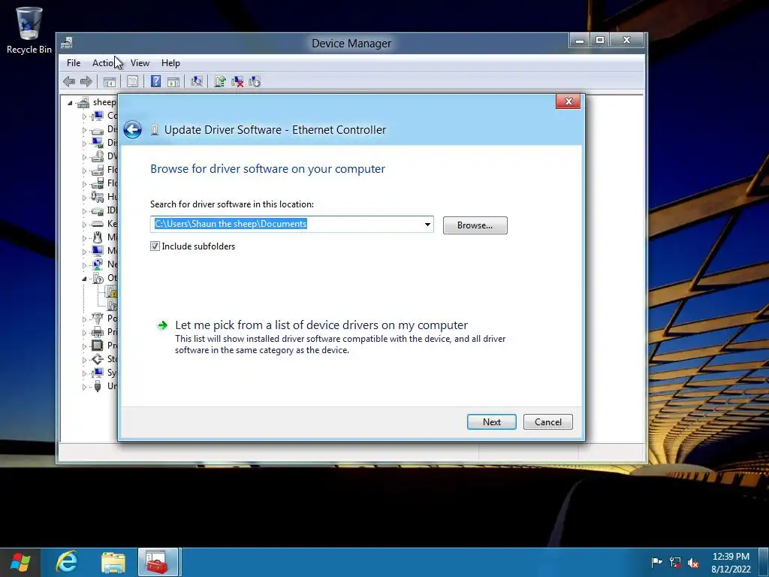
Task: Select the Keyboards category icon in the tree
Action: click(98, 224)
